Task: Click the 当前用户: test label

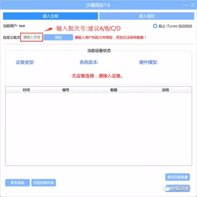Action: point(14,26)
